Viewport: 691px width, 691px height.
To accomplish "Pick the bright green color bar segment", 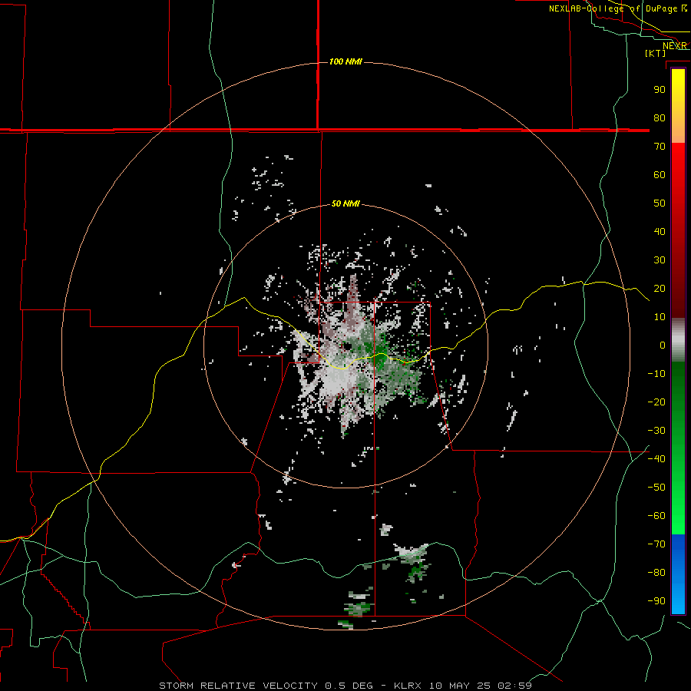I will (678, 507).
